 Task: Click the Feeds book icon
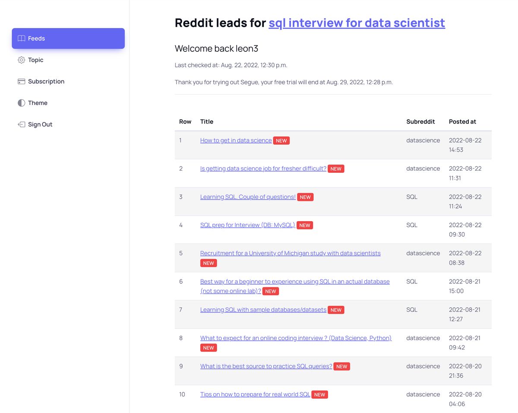21,38
